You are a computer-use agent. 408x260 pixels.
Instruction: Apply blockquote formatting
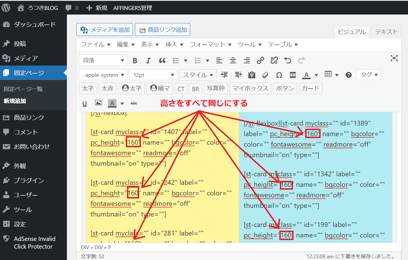tap(162, 60)
